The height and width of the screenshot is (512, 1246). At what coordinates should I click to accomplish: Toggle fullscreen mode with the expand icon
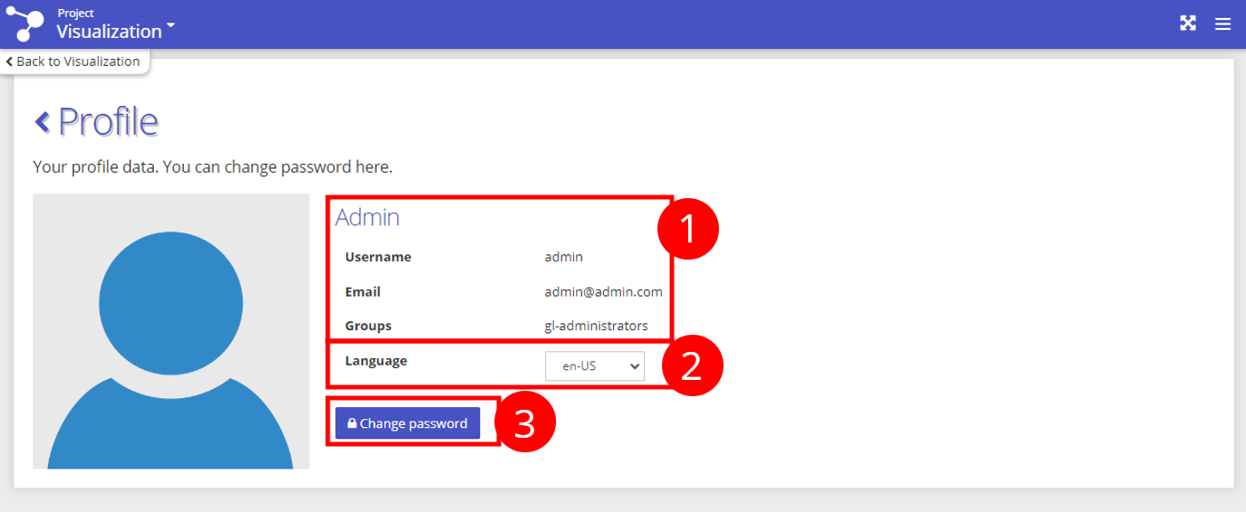pyautogui.click(x=1188, y=24)
